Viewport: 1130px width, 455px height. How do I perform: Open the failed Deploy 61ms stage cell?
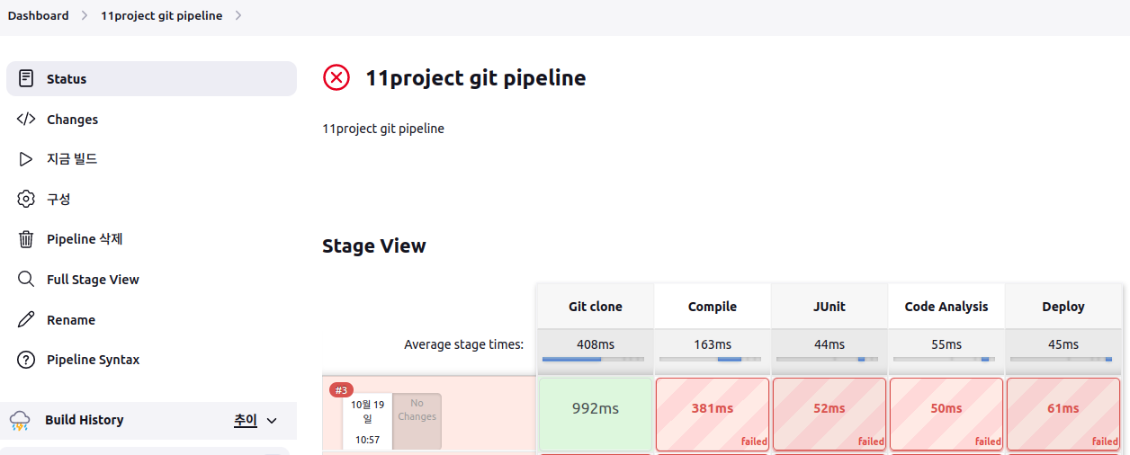[1063, 414]
